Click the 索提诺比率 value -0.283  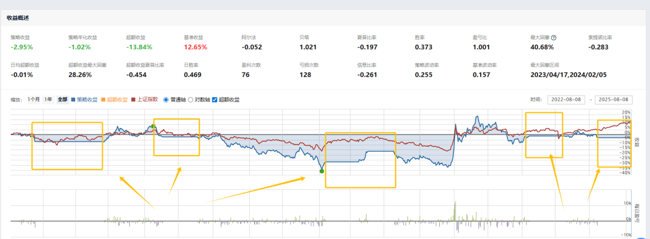tap(598, 47)
